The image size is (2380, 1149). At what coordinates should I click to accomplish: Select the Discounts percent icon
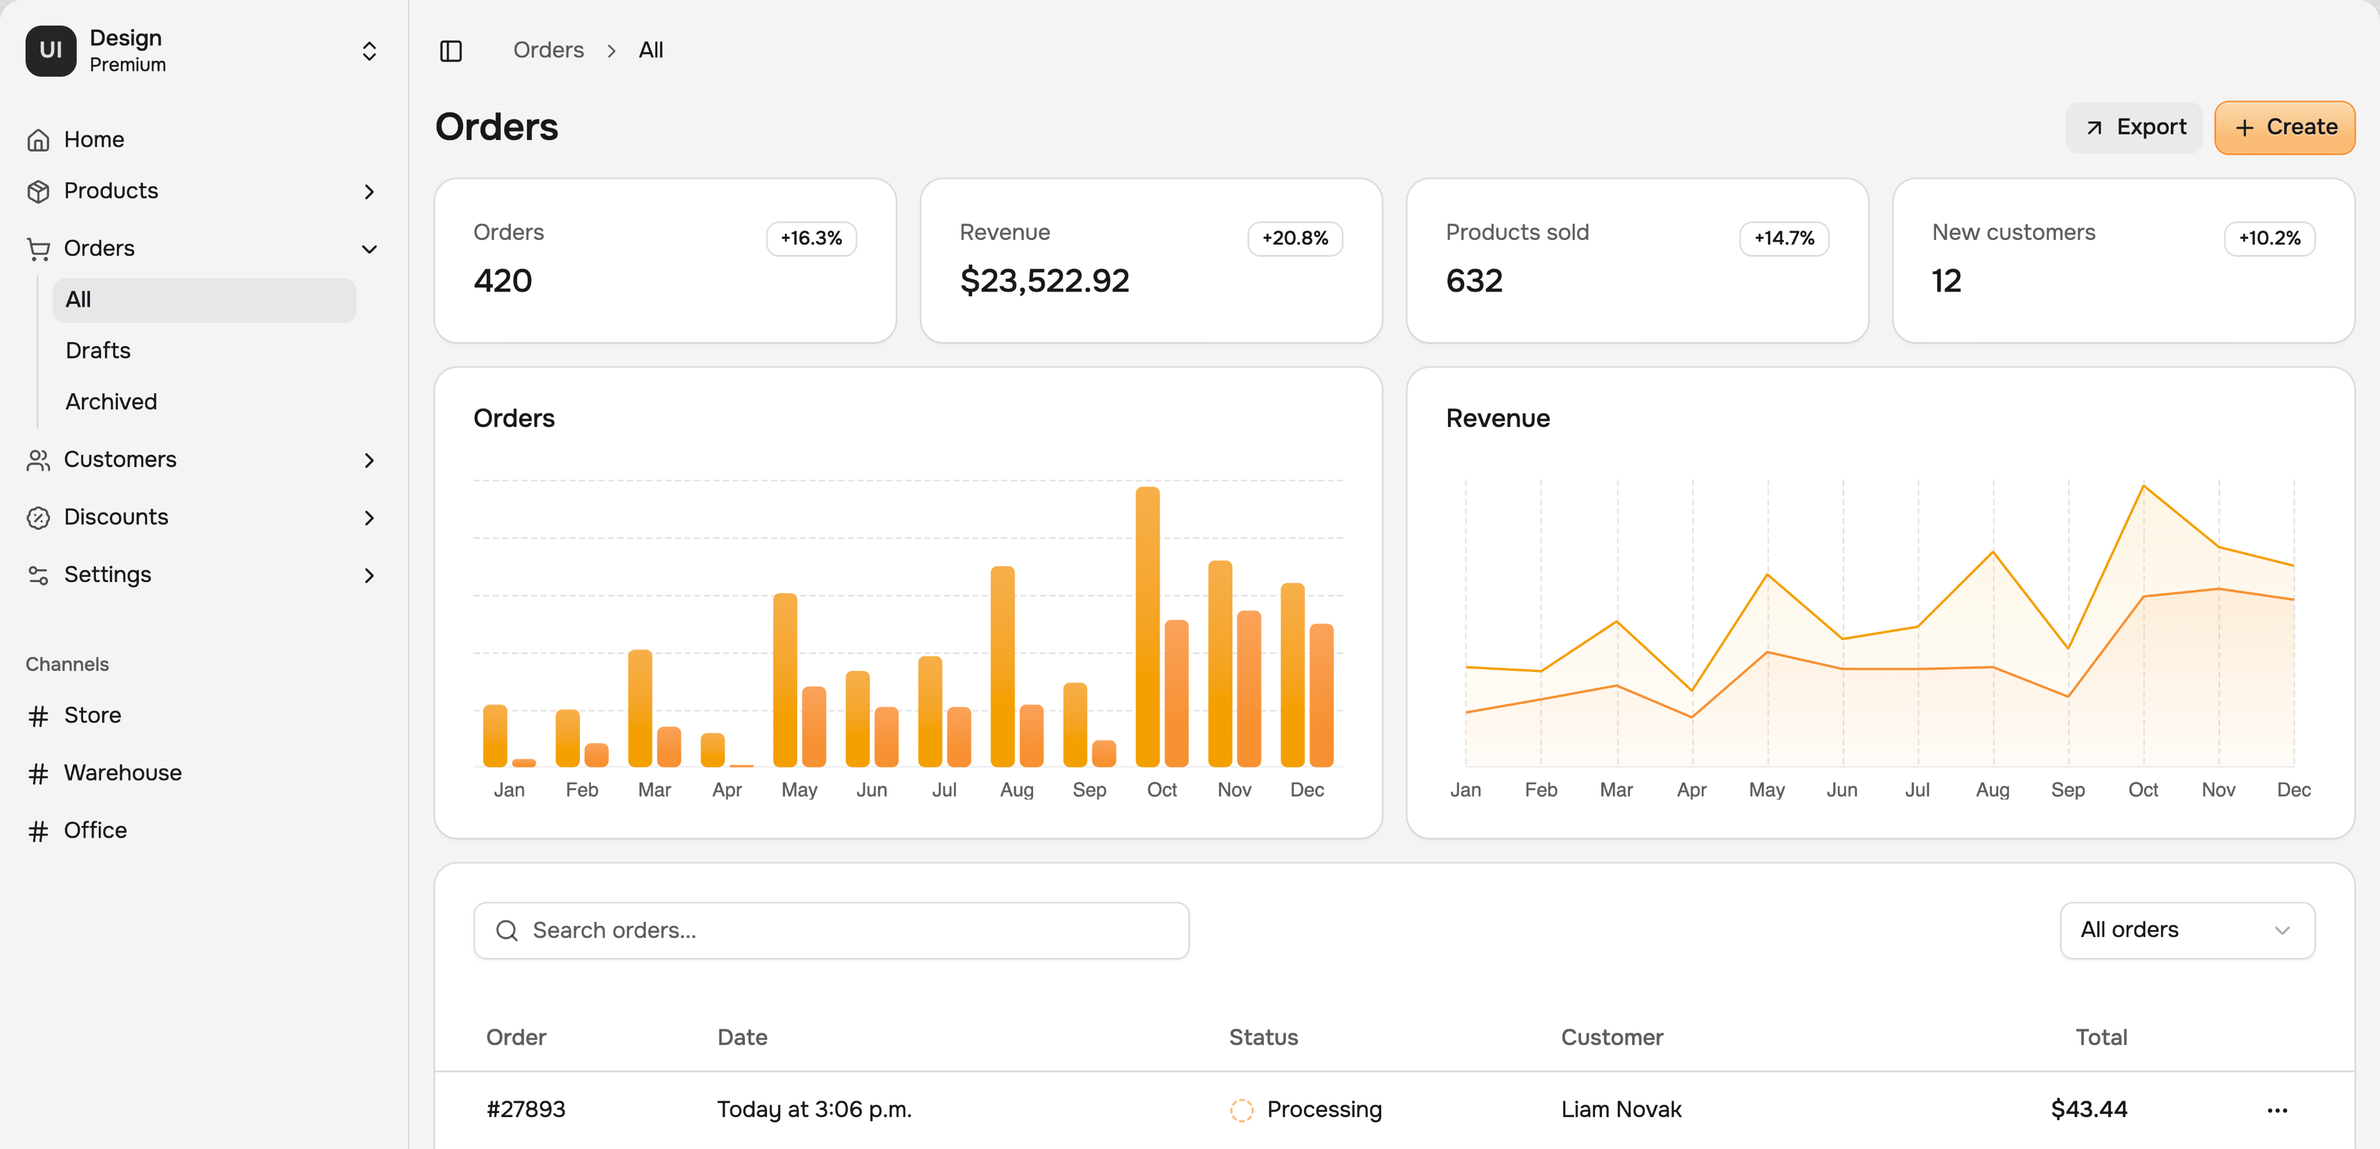point(38,517)
